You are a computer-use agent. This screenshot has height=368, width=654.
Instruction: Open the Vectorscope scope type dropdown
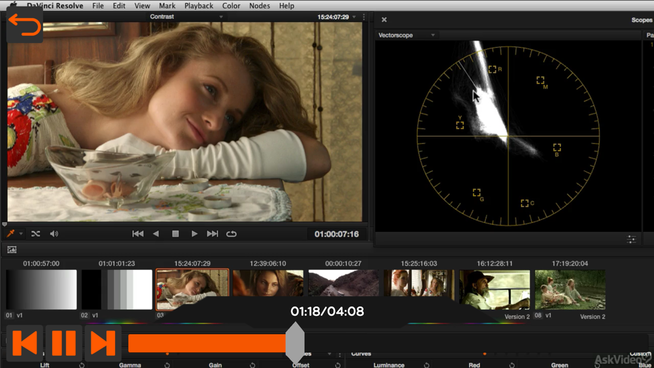point(406,35)
